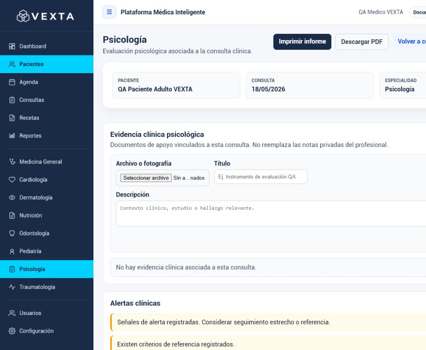
Task: Click the Odontología tooth icon
Action: coord(12,233)
